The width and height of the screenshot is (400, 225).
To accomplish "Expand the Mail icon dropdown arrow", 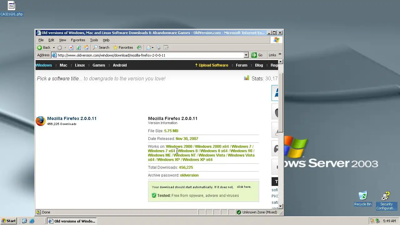I will tap(153, 47).
